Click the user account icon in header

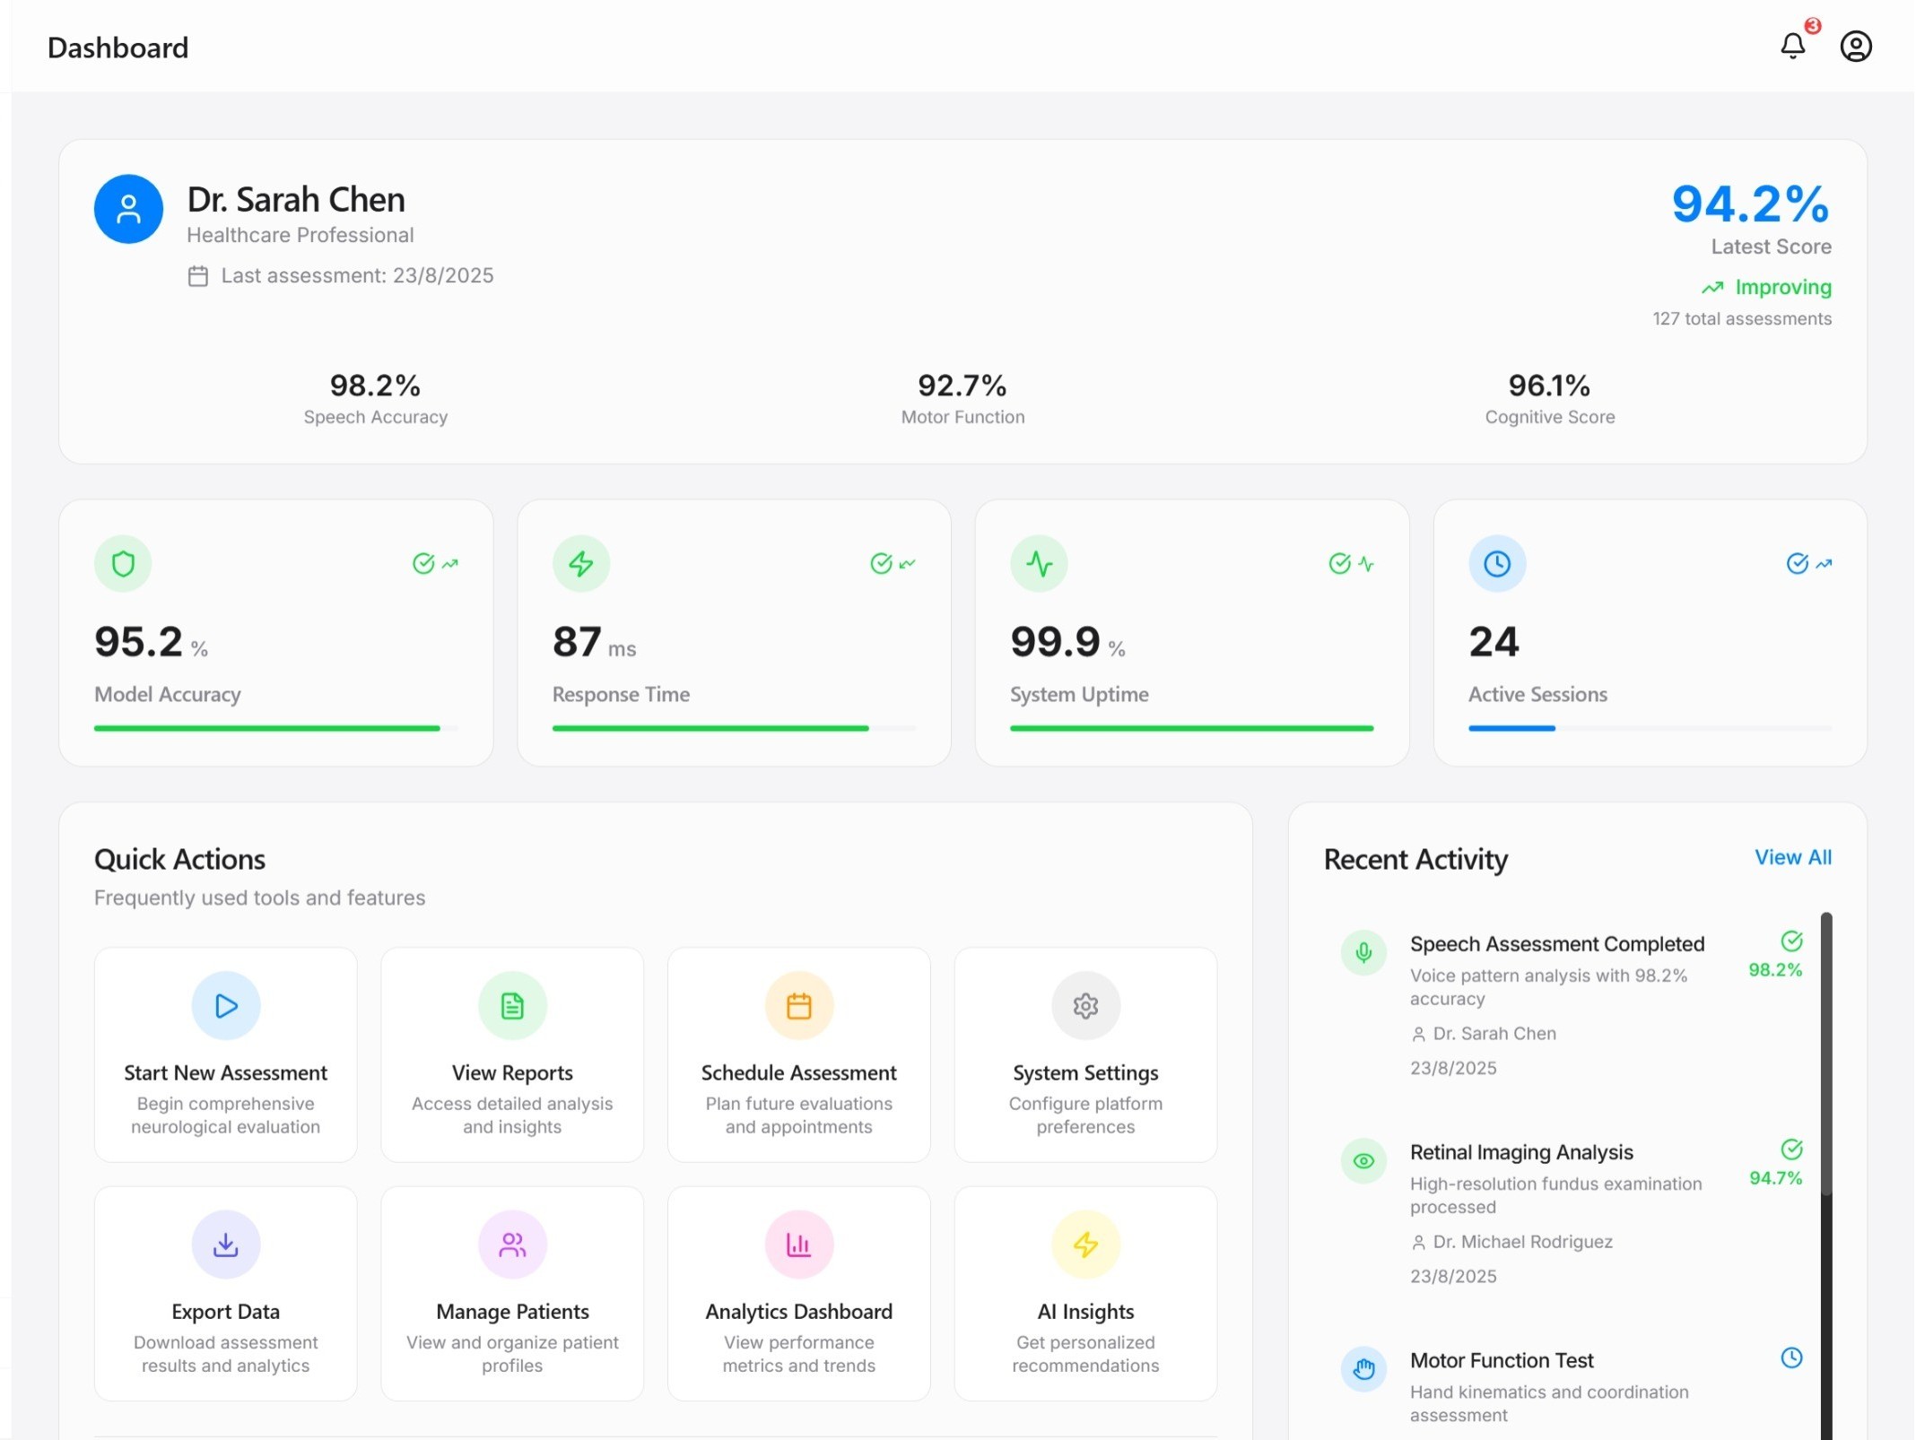(1855, 46)
